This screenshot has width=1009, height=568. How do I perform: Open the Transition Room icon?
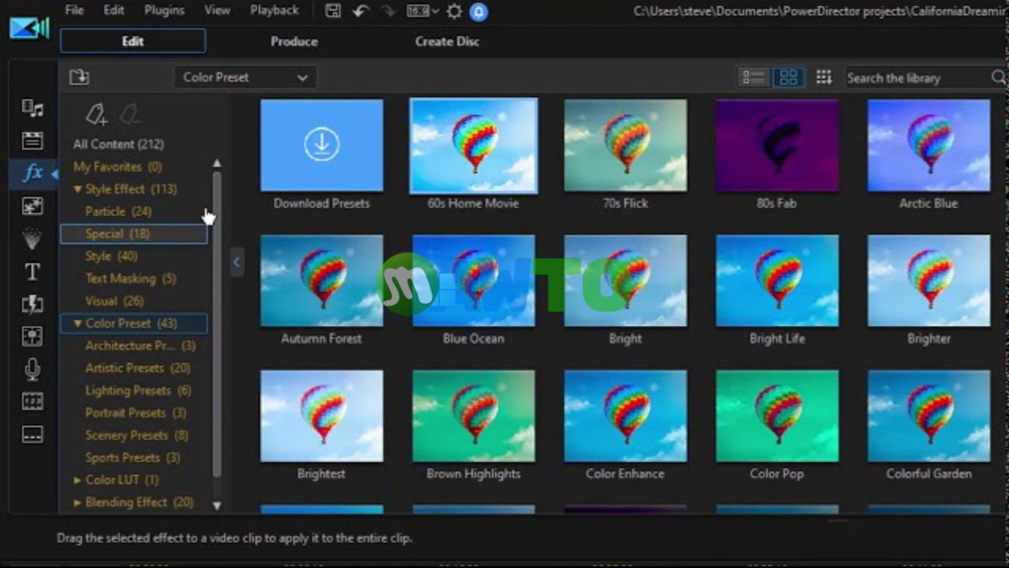pyautogui.click(x=32, y=304)
